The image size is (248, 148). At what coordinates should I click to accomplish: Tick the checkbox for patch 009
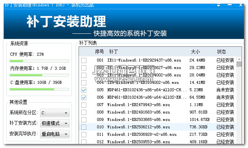tap(84, 120)
